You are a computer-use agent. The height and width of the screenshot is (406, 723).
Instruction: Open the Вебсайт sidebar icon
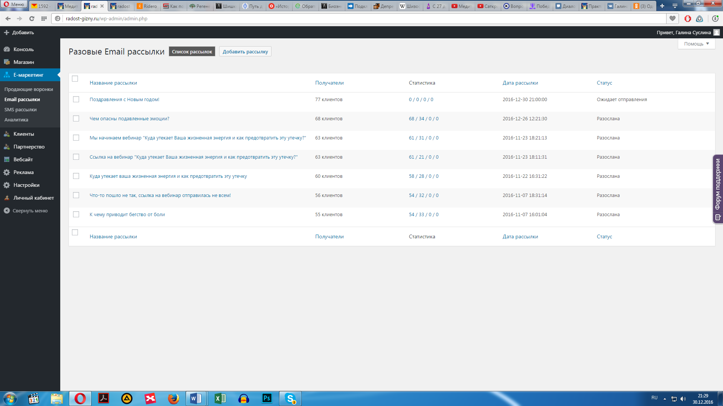coord(7,159)
